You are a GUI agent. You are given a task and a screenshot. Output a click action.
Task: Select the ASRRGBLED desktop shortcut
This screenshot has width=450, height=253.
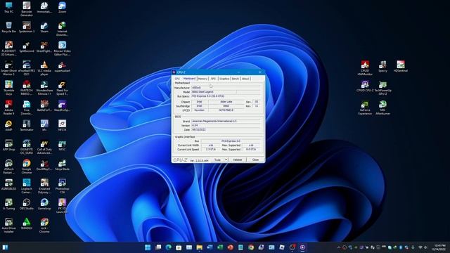click(x=8, y=185)
